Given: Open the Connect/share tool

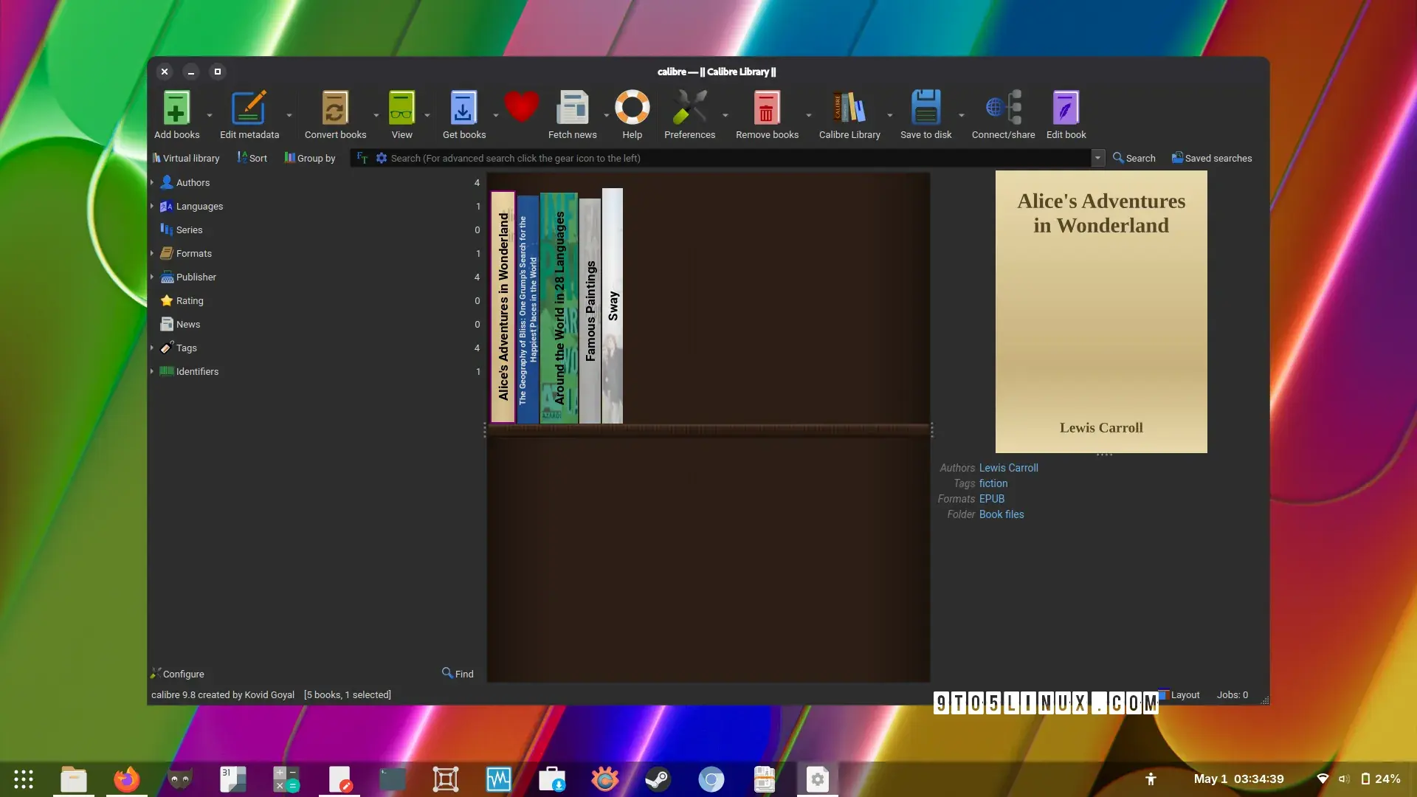Looking at the screenshot, I should point(1003,114).
